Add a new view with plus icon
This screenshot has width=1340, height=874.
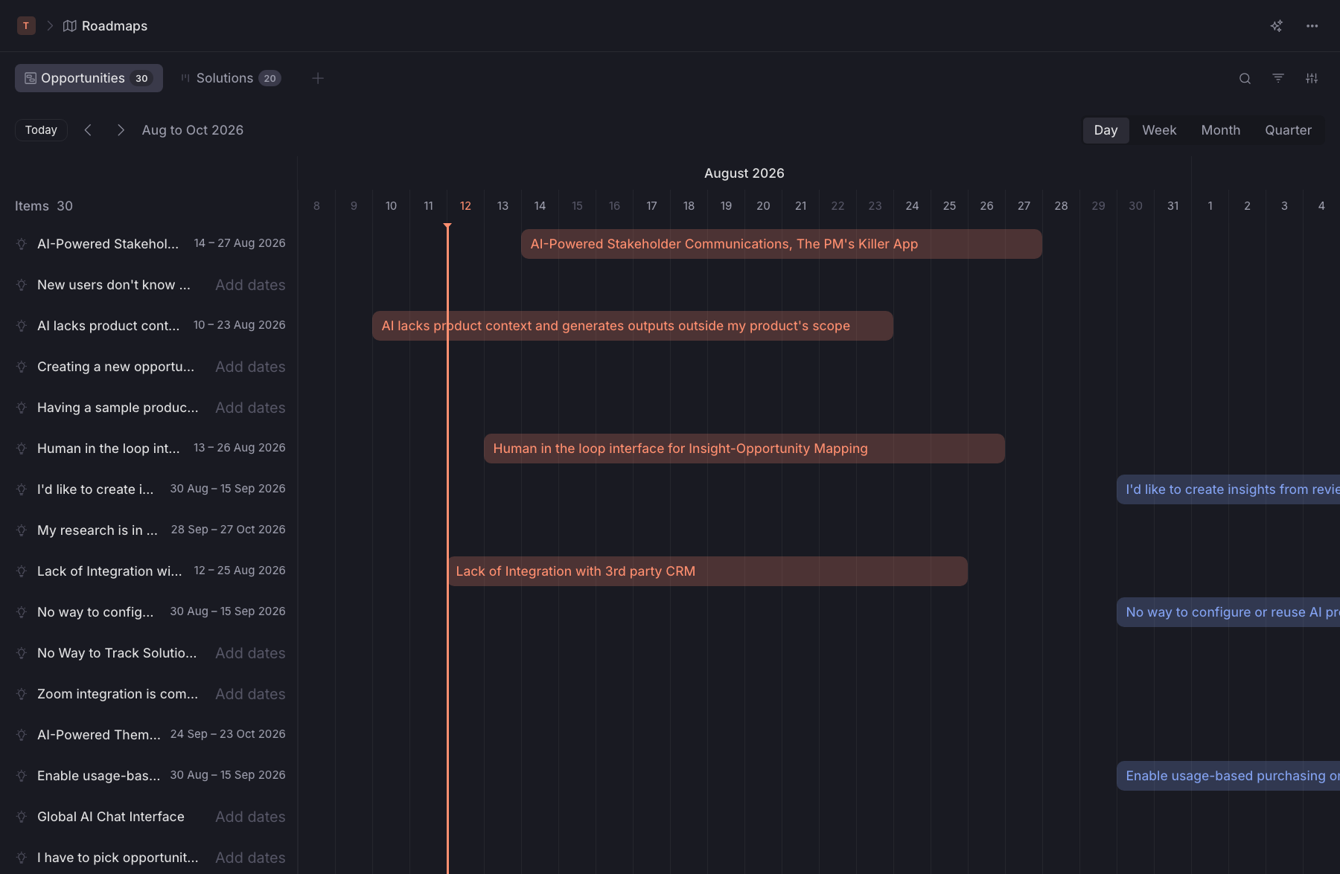coord(318,78)
